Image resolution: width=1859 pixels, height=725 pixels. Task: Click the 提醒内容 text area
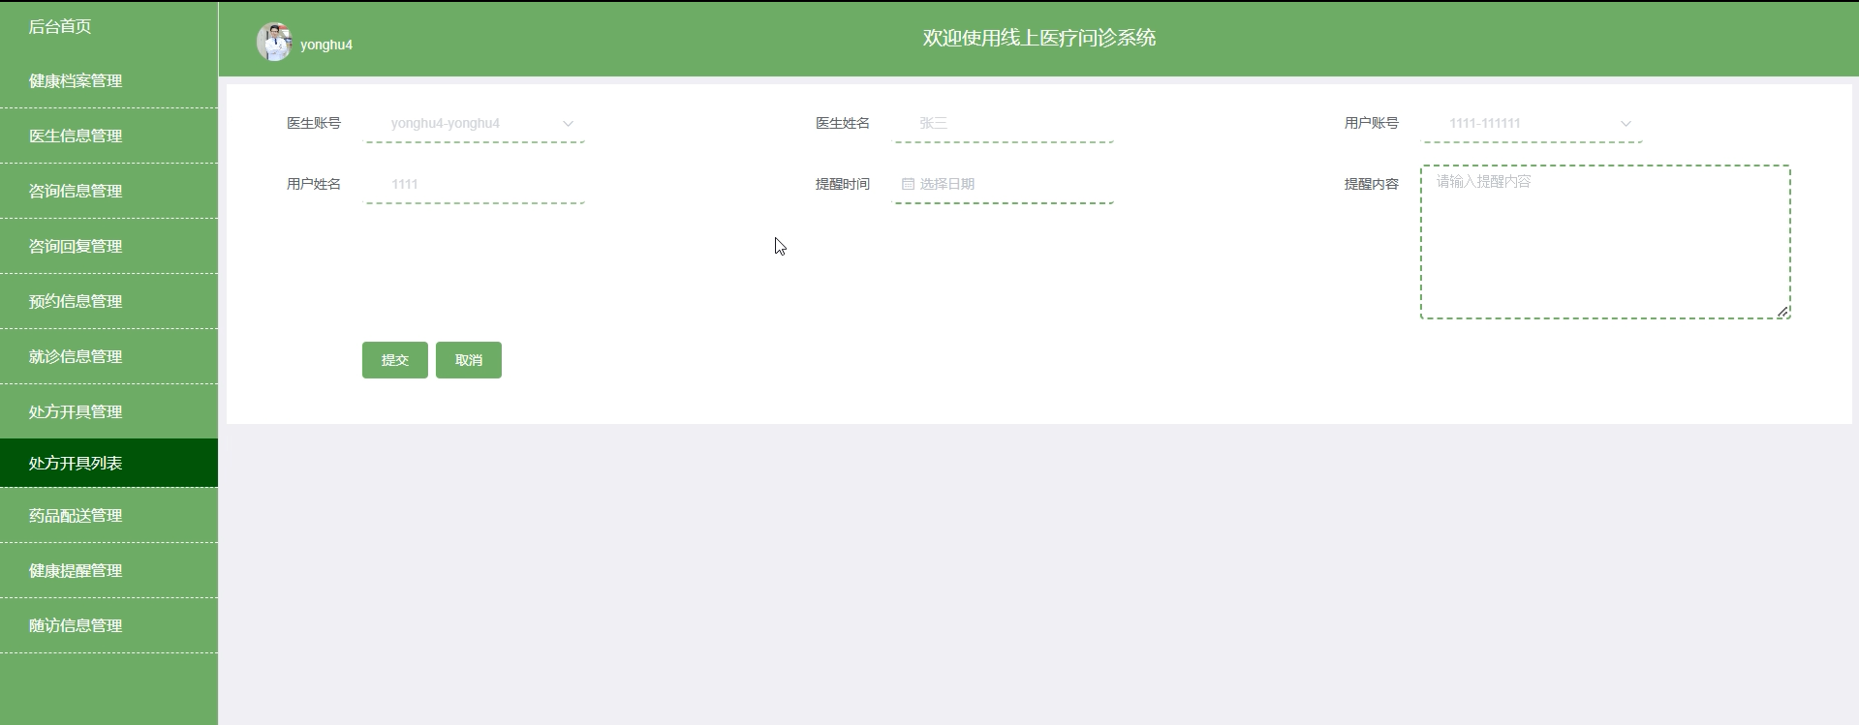coord(1605,242)
